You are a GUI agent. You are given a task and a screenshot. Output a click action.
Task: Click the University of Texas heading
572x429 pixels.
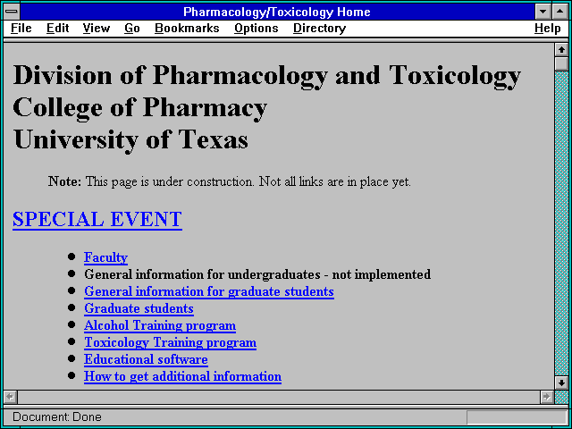[x=130, y=140]
